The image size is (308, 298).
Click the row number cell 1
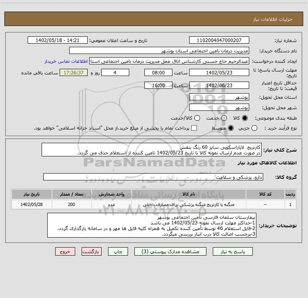[x=290, y=204]
